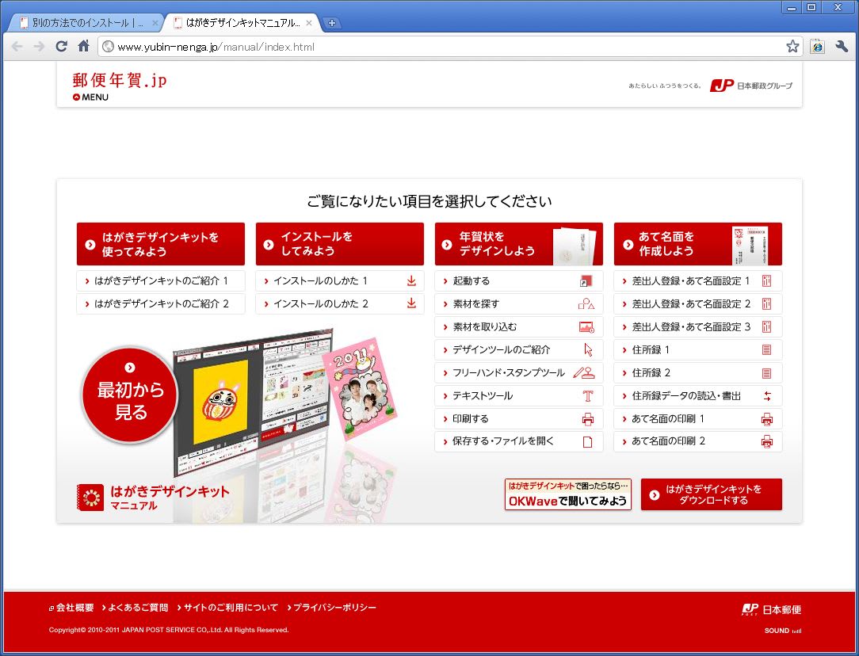Toggle the SOUND control in footer
Viewport: 859px width, 656px height.
[x=783, y=631]
